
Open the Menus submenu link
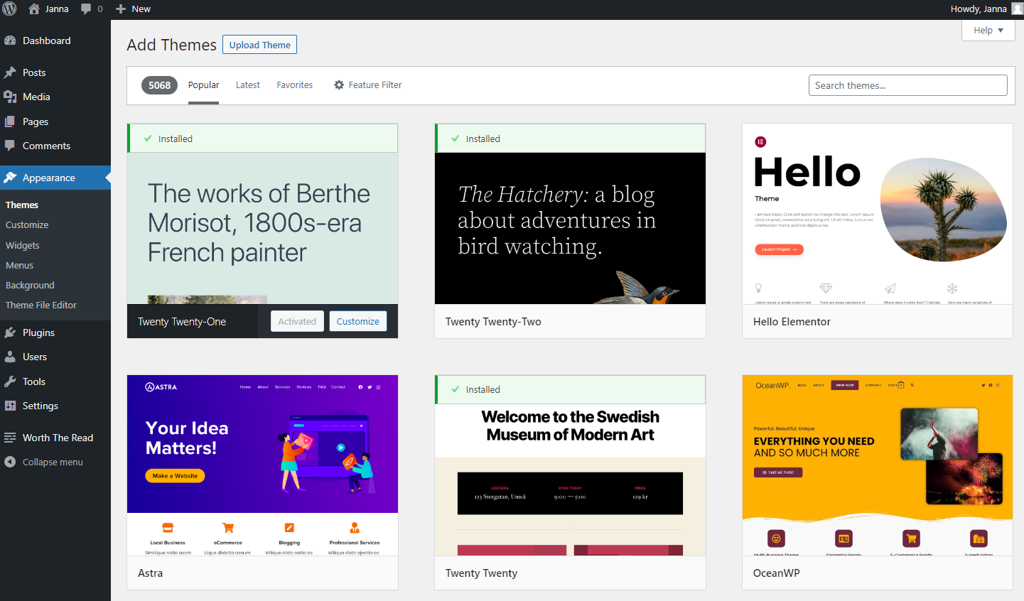(x=20, y=265)
